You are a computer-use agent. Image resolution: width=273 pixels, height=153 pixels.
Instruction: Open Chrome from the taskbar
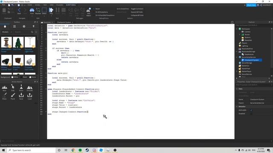73,150
